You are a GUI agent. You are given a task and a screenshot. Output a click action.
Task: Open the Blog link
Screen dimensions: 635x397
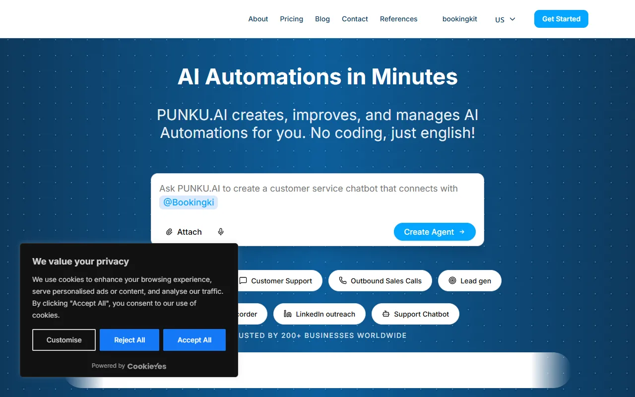[x=322, y=19]
